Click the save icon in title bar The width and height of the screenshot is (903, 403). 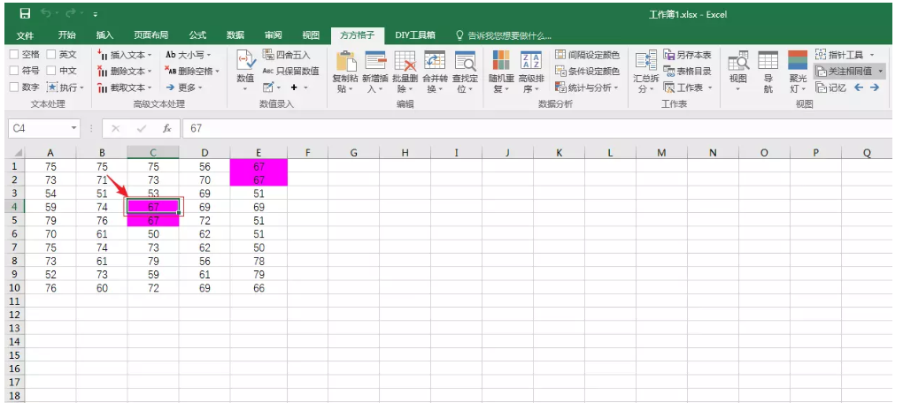(25, 13)
